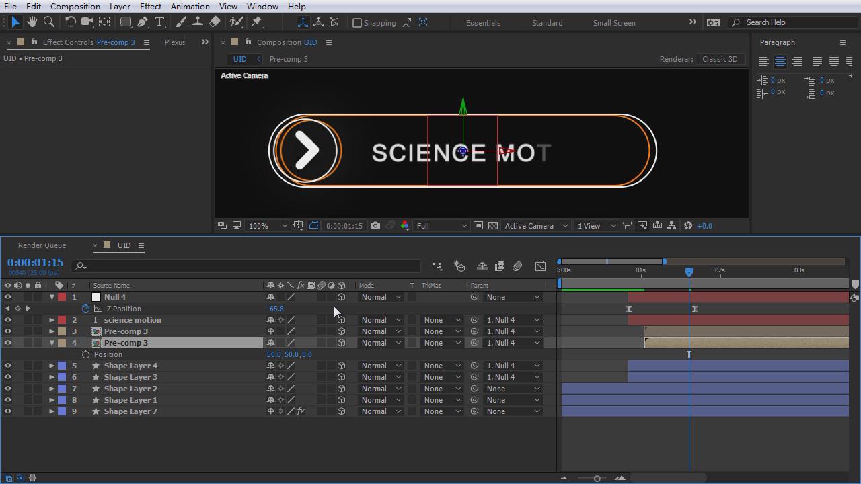Select the Unified Camera tool
This screenshot has height=484, width=861.
tap(87, 22)
